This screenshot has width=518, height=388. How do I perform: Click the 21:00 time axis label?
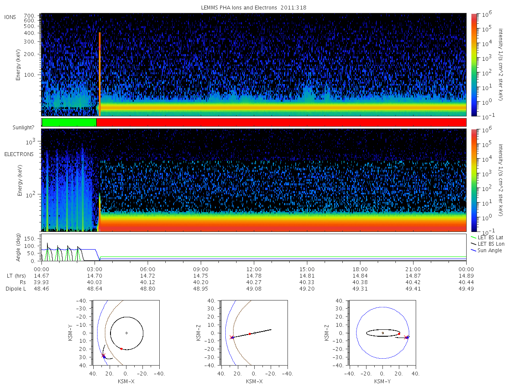point(413,268)
